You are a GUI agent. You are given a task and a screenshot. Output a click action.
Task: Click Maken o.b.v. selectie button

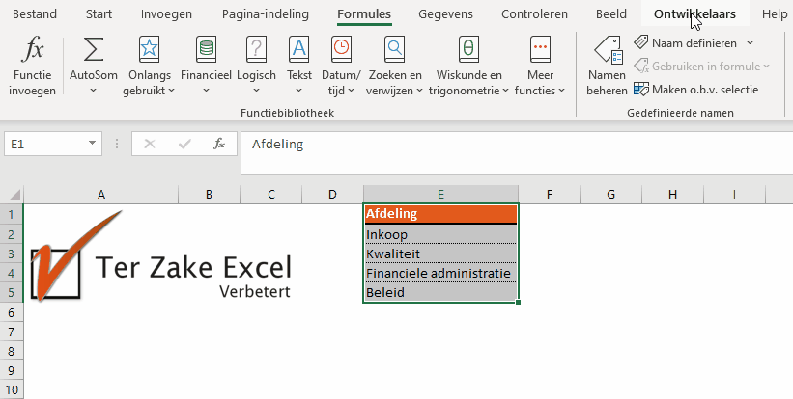(695, 89)
